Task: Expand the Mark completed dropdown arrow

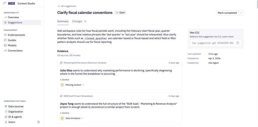Action: pyautogui.click(x=241, y=13)
